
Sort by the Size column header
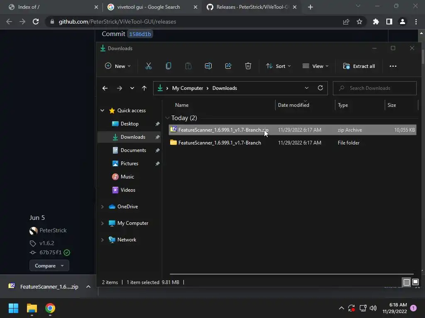(x=392, y=105)
